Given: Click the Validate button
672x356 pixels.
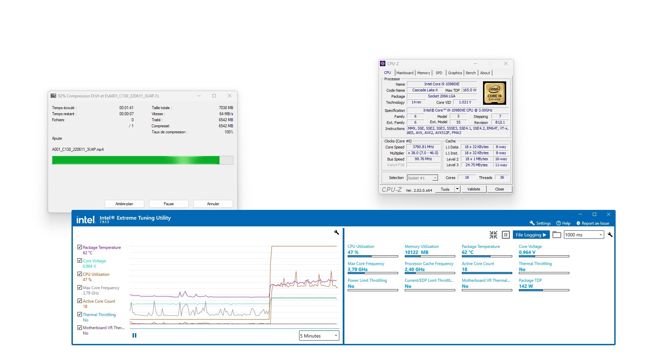Looking at the screenshot, I should [x=474, y=189].
